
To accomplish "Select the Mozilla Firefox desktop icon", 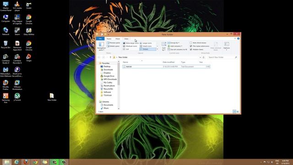I will [5, 85].
